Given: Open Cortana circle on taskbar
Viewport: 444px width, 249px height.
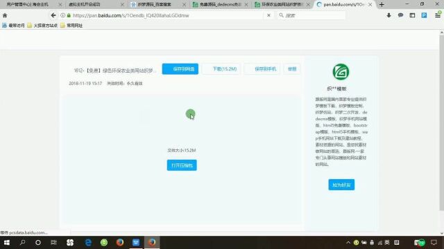Looking at the screenshot, I should 38,243.
